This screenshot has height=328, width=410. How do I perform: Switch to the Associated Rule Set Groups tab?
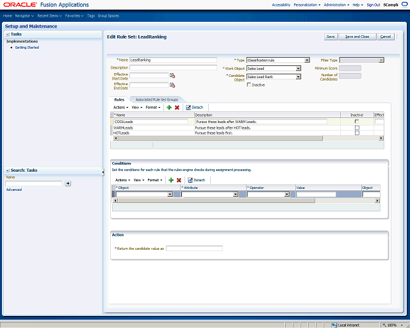click(156, 100)
